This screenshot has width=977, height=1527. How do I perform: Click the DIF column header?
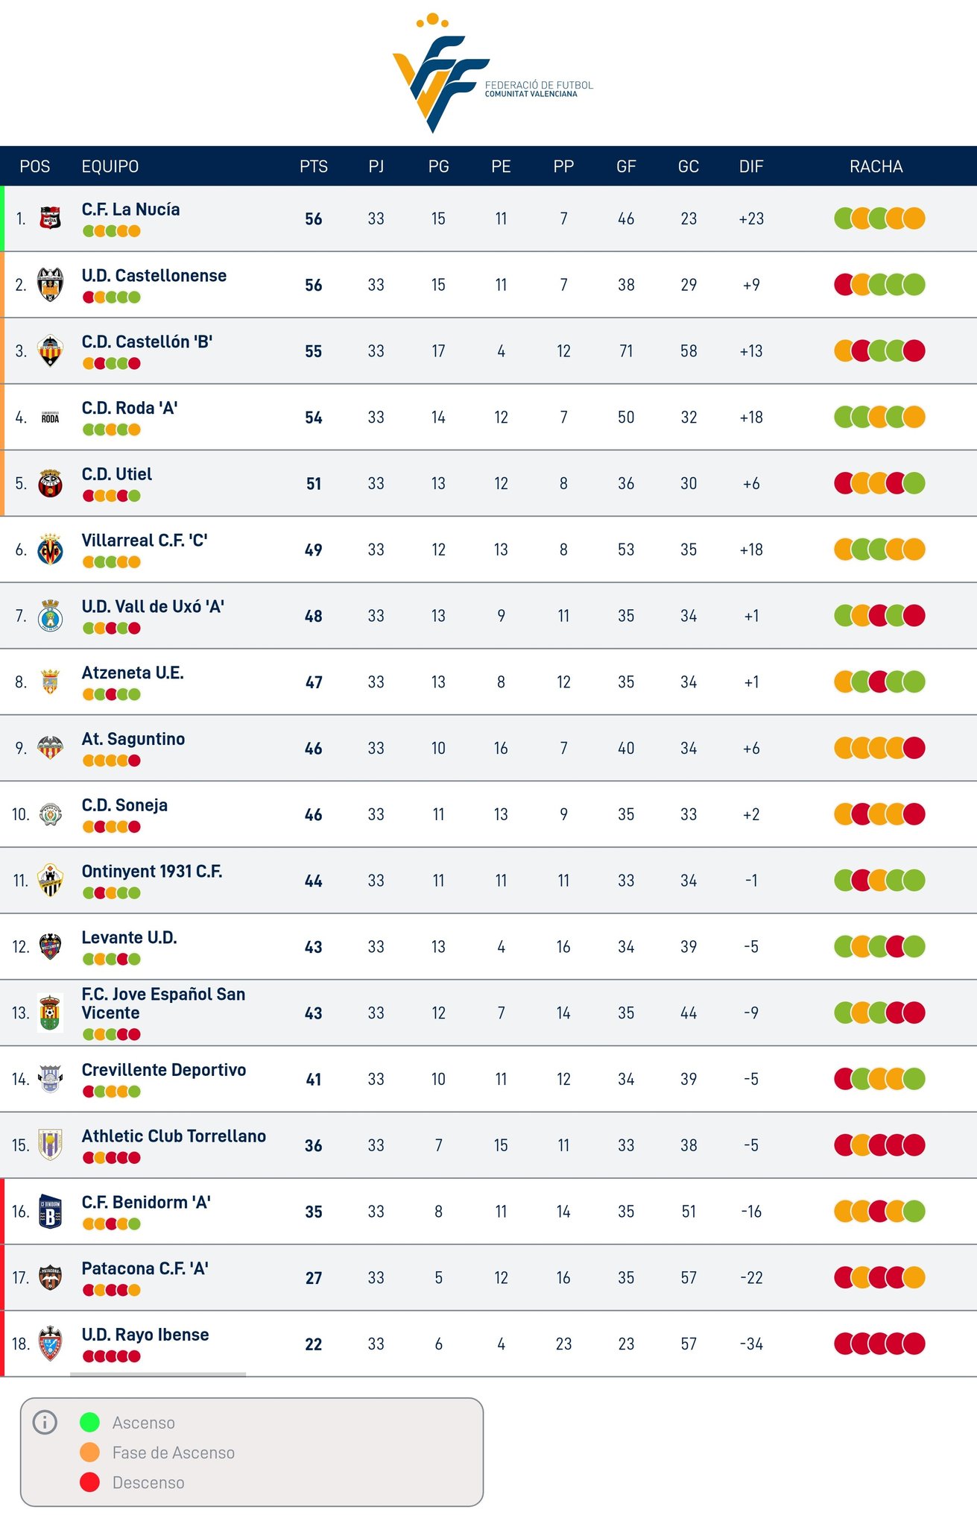[x=751, y=166]
